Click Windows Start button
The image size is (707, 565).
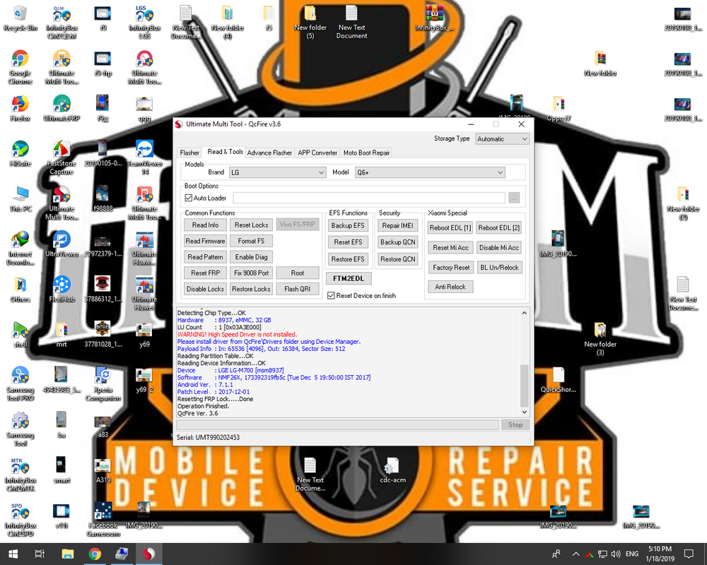point(13,554)
